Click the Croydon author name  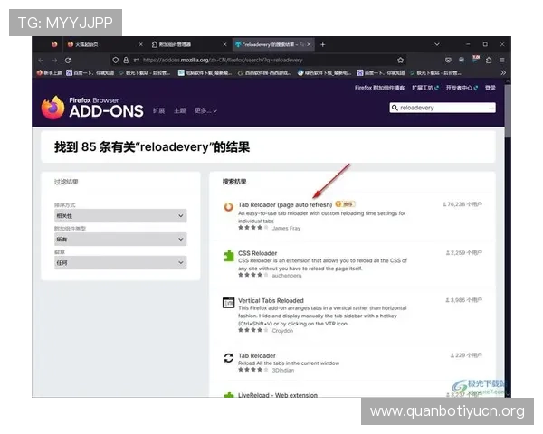click(x=282, y=331)
